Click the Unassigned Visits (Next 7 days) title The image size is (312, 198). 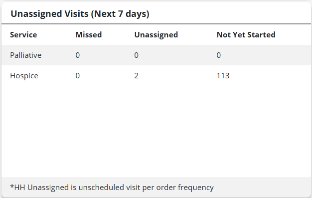tap(80, 14)
